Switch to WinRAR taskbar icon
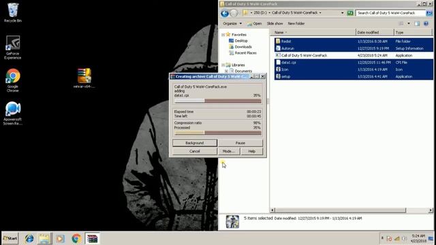The width and height of the screenshot is (436, 245). tap(93, 238)
